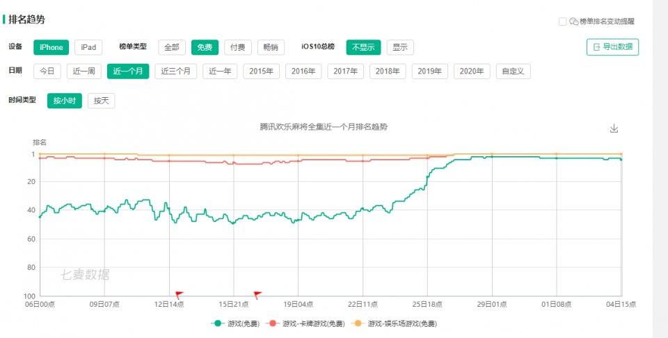Select the 2017年 date range

point(346,71)
